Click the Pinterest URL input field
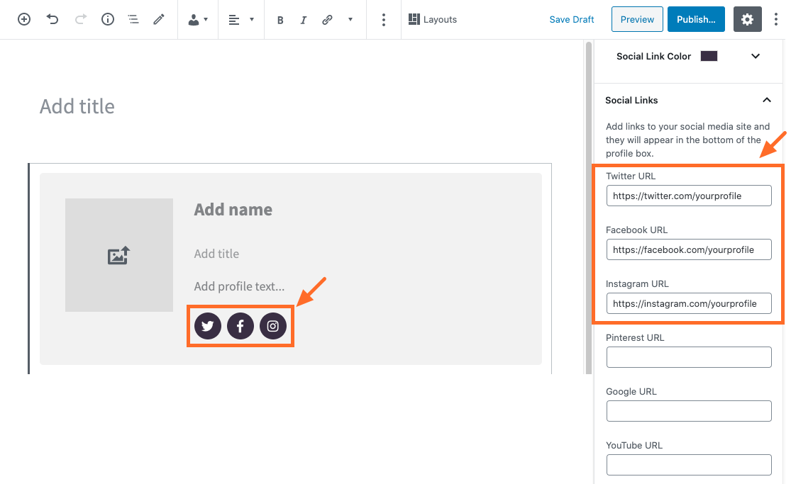 [x=689, y=357]
